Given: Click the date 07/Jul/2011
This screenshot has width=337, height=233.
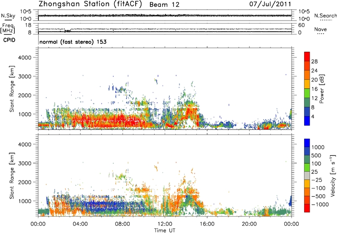Looking at the screenshot, I should 270,4.
